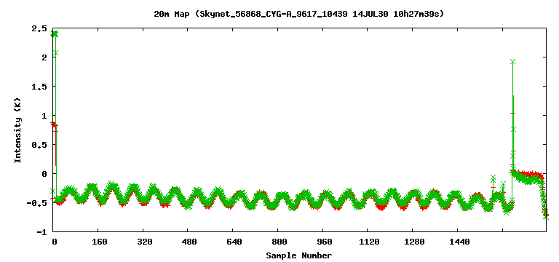Click the 'Sample Number' x-axis label

pyautogui.click(x=298, y=255)
